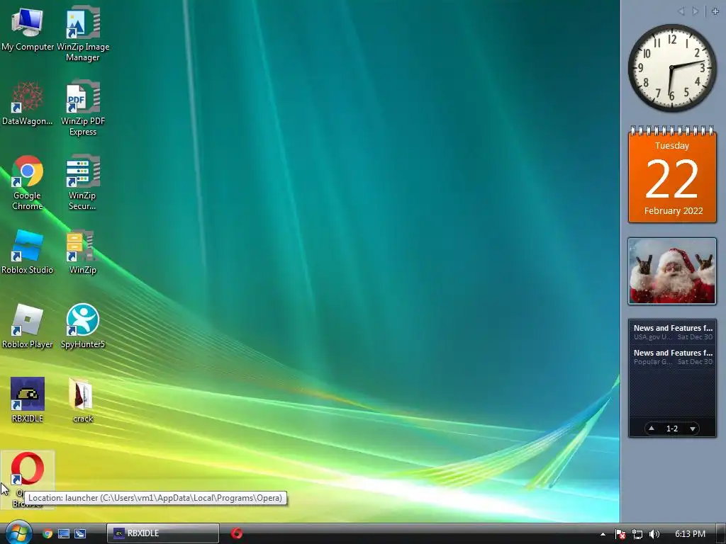Launch Chrome from the quick launch bar

click(x=48, y=533)
